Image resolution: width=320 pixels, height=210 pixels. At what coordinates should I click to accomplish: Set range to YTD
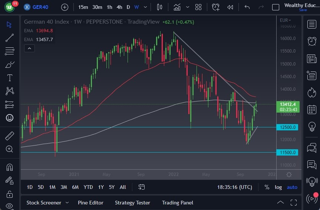(x=88, y=187)
